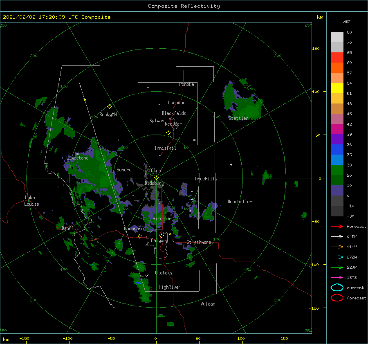Click the red forecast arrow in legend
Screen dimensions: 368x344
click(x=337, y=226)
